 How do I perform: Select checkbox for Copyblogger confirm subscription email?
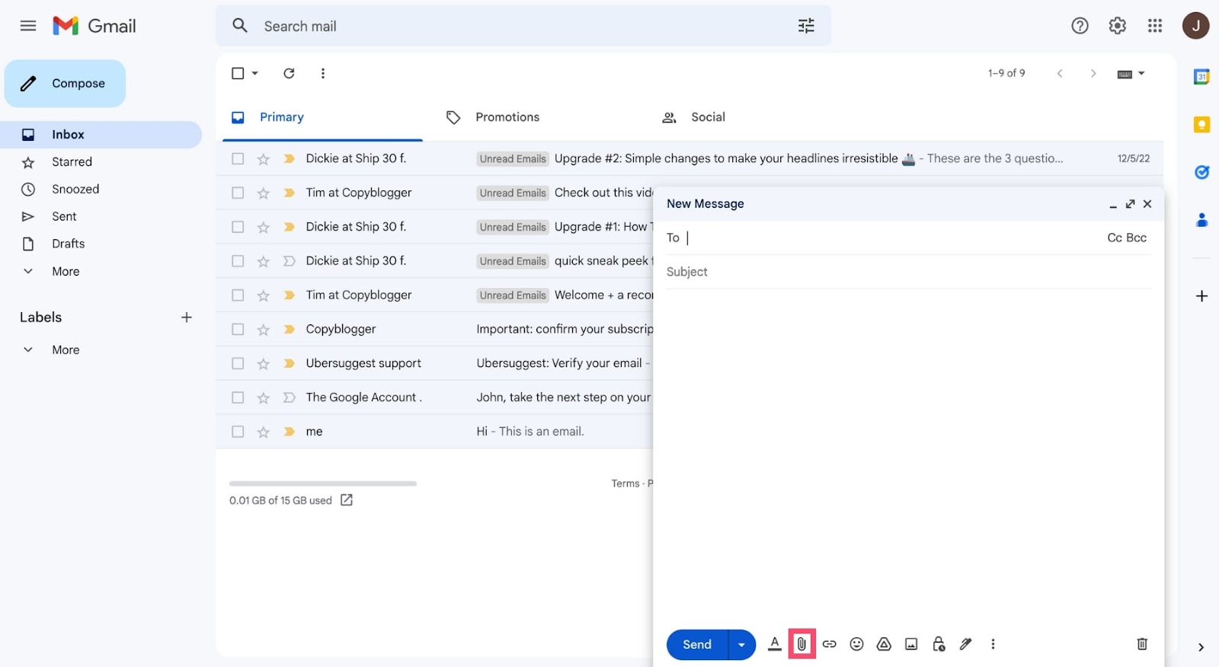pyautogui.click(x=238, y=329)
